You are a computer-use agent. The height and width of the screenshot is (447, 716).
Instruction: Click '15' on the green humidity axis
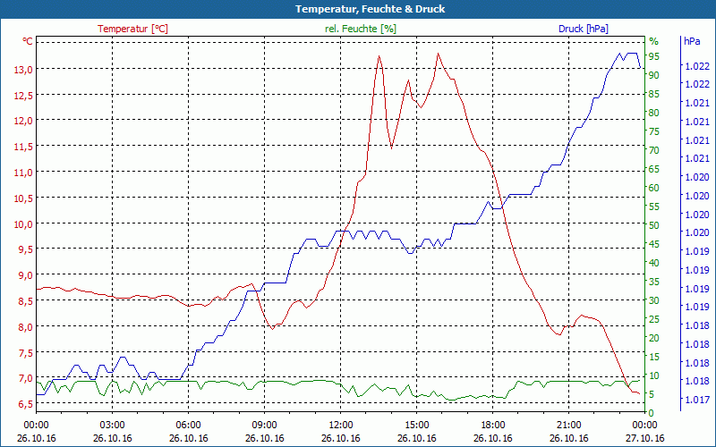pos(654,357)
